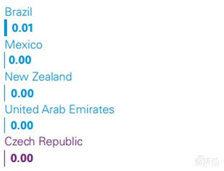Click the purple bar marker for Czech Republic
The image size is (224, 171).
click(x=4, y=158)
